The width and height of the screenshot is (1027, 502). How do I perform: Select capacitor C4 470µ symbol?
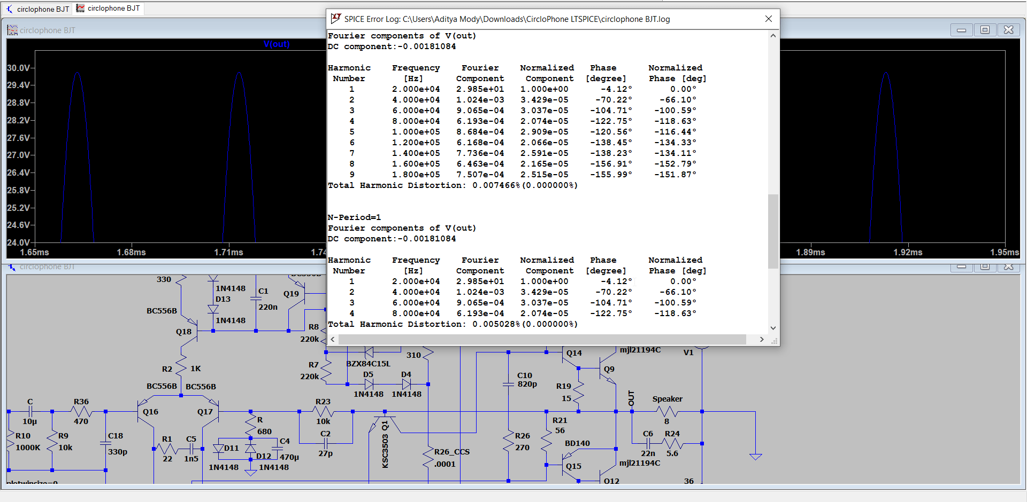point(278,449)
